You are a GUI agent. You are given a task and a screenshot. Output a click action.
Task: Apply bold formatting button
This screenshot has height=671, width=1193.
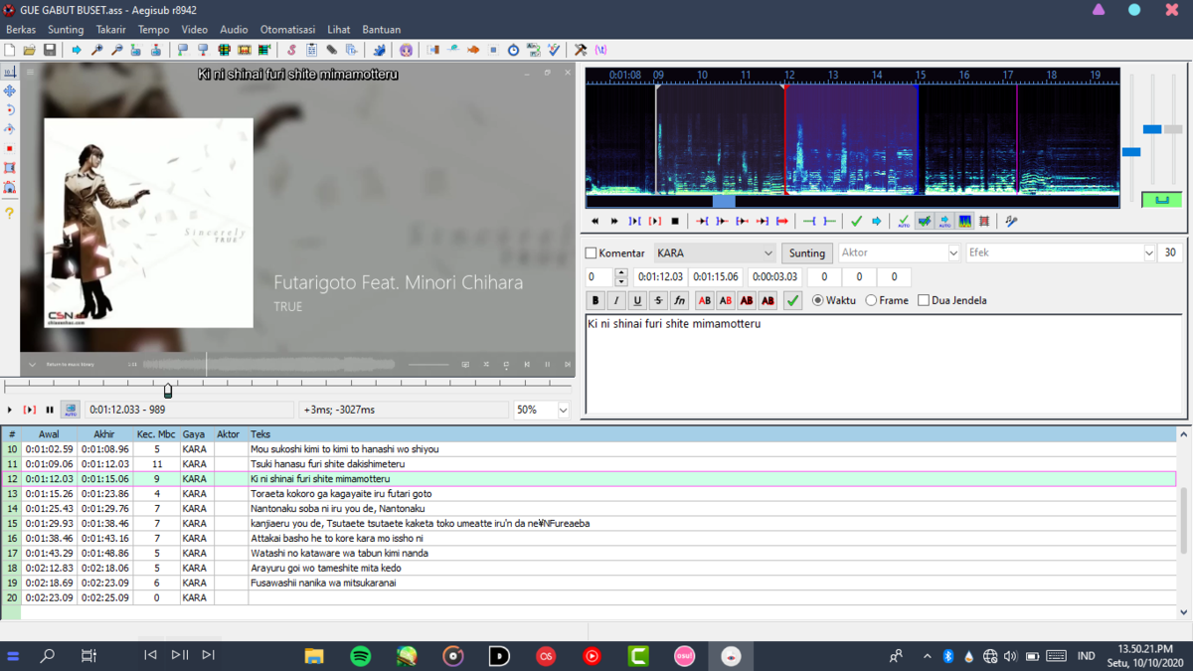596,300
